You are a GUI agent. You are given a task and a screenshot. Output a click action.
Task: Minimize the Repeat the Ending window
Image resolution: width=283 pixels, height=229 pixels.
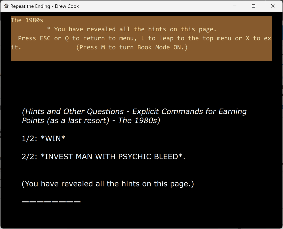[x=234, y=6]
